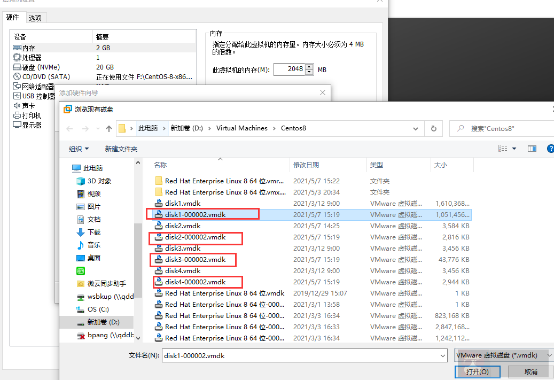The width and height of the screenshot is (554, 380).
Task: Click the refresh icon next to address bar
Action: coord(433,128)
